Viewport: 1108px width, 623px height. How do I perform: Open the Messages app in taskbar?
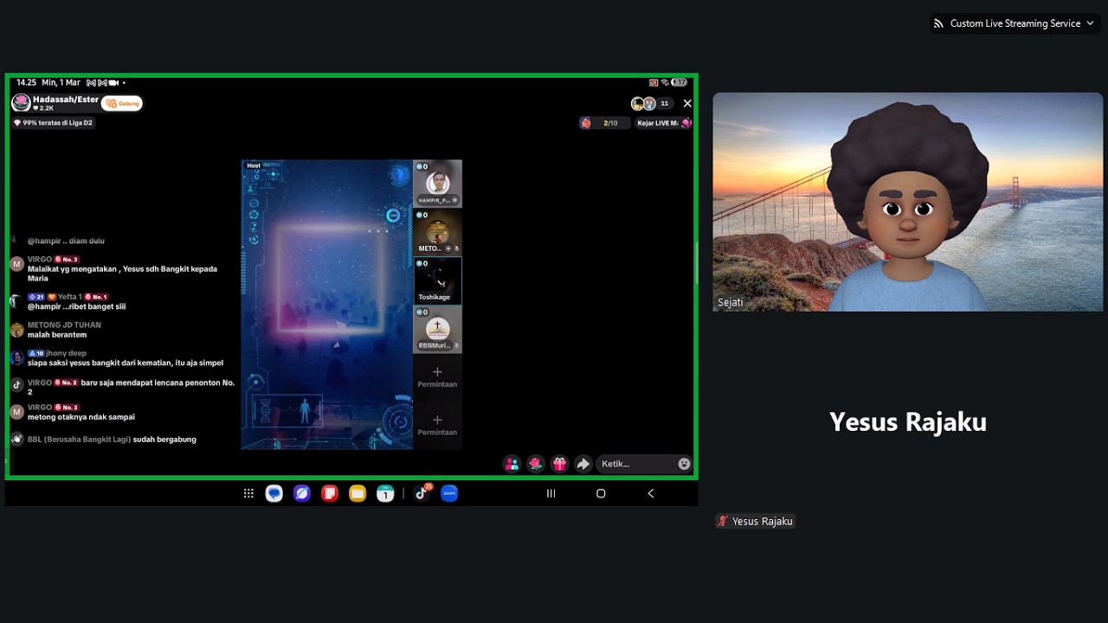coord(274,493)
